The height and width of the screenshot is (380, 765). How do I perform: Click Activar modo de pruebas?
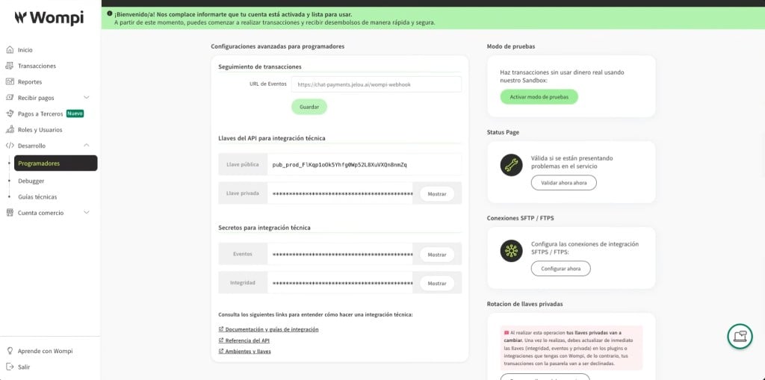tap(539, 97)
